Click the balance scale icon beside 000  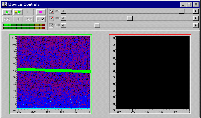point(51,18)
